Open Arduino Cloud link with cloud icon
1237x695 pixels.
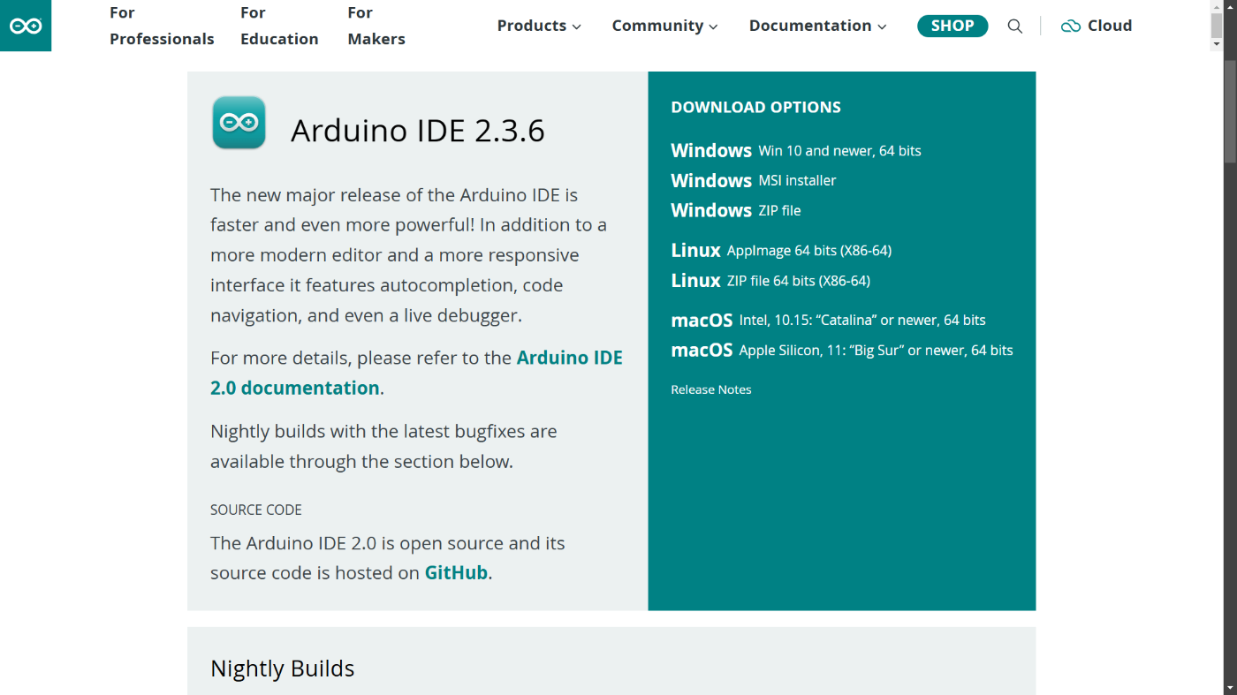click(1097, 26)
